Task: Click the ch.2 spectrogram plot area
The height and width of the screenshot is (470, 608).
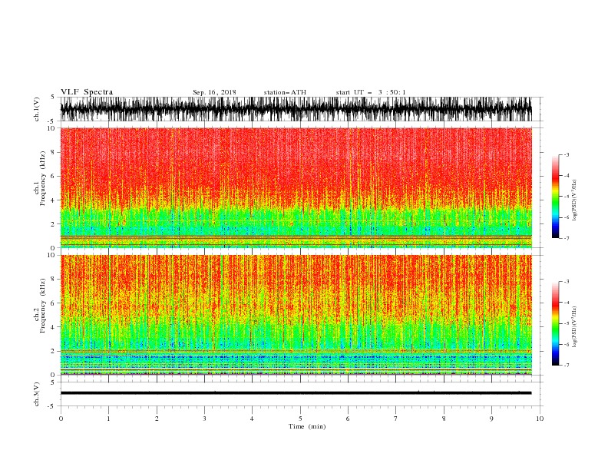Action: tap(296, 315)
